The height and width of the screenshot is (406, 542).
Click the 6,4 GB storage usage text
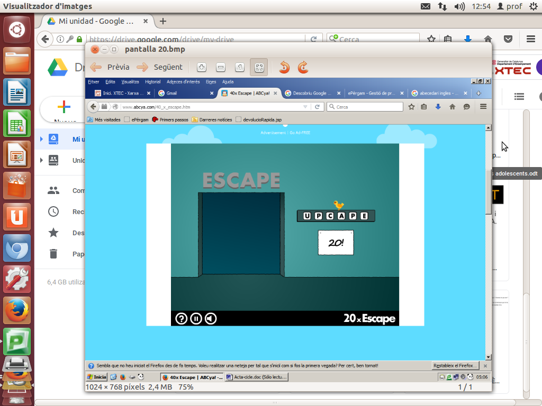[x=66, y=282]
